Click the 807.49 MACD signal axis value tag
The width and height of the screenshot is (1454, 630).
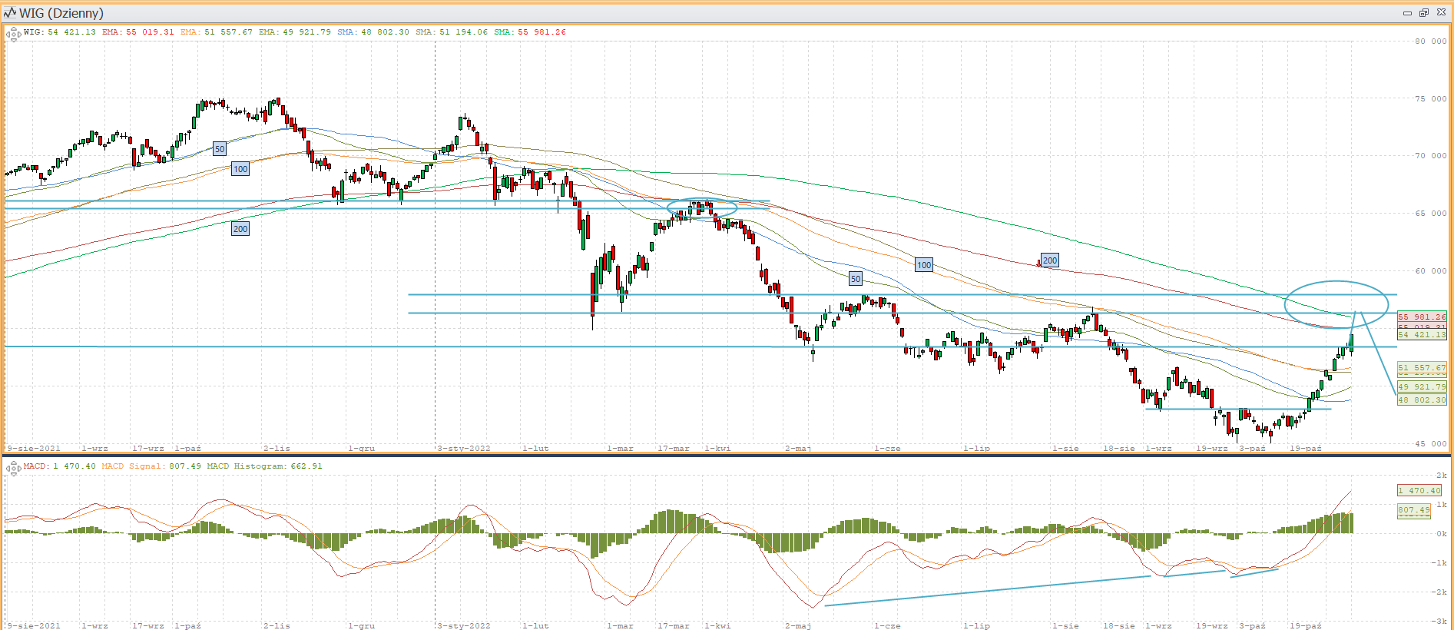1414,510
